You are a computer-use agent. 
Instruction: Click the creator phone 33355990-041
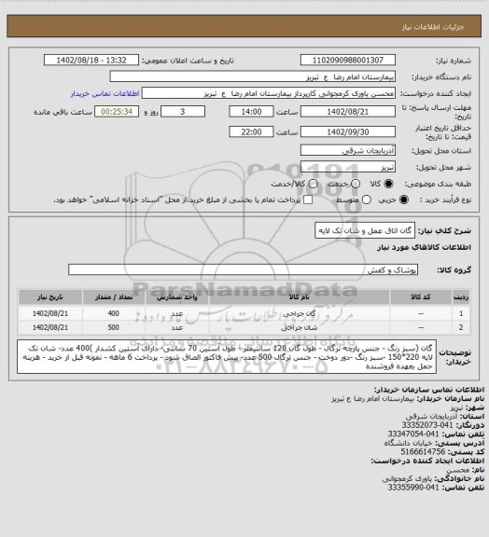tap(413, 488)
